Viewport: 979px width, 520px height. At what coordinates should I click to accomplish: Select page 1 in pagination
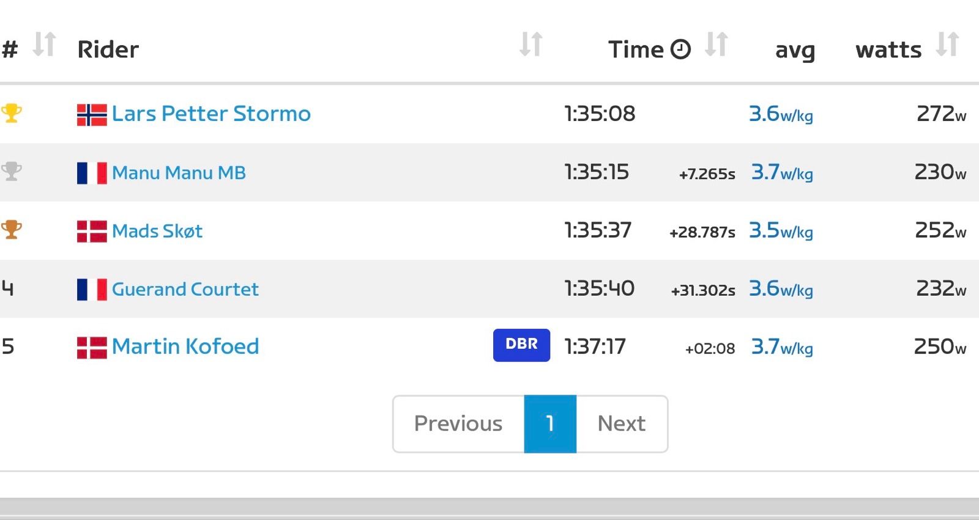[550, 423]
